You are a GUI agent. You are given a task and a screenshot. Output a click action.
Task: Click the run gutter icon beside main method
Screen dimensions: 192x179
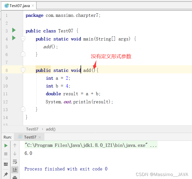pyautogui.click(x=14, y=38)
